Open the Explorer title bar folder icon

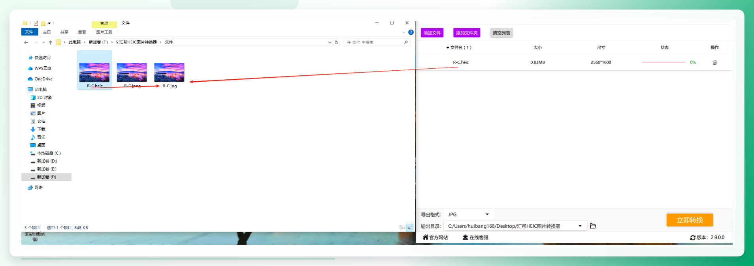(25, 23)
